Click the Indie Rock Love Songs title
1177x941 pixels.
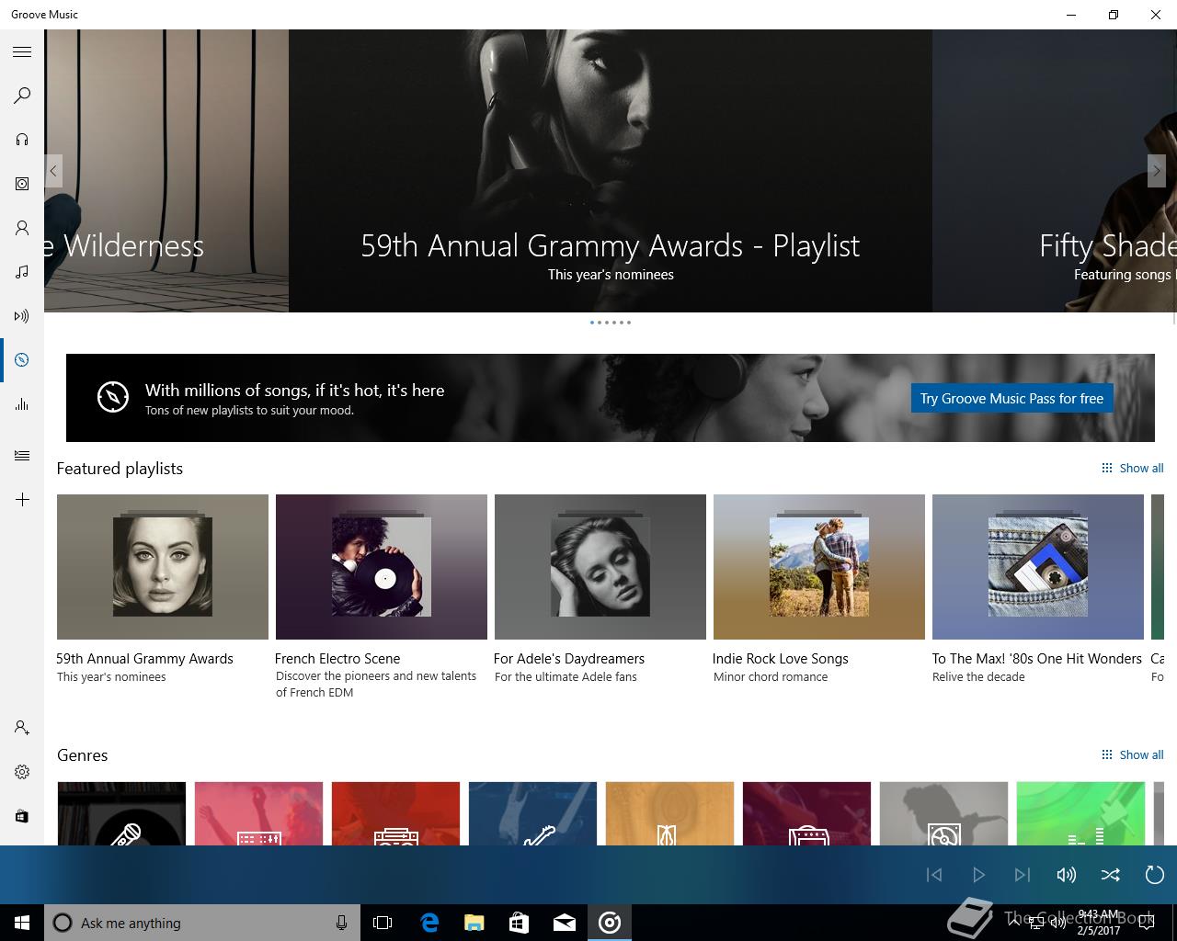(x=780, y=659)
